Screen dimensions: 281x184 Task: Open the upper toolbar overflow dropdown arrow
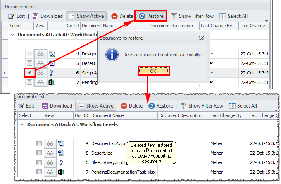tap(266, 21)
